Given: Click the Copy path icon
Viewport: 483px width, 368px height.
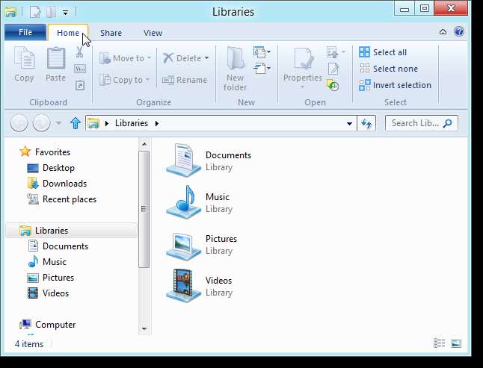Looking at the screenshot, I should [x=80, y=69].
